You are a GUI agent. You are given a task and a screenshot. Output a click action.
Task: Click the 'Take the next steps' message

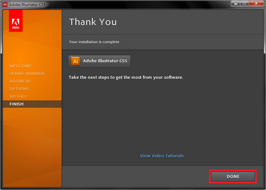[x=126, y=77]
